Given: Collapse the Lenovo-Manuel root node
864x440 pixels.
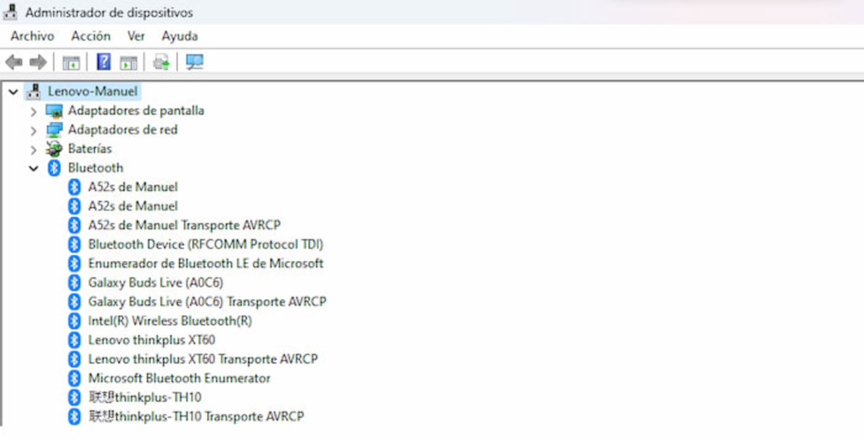Looking at the screenshot, I should click(13, 92).
